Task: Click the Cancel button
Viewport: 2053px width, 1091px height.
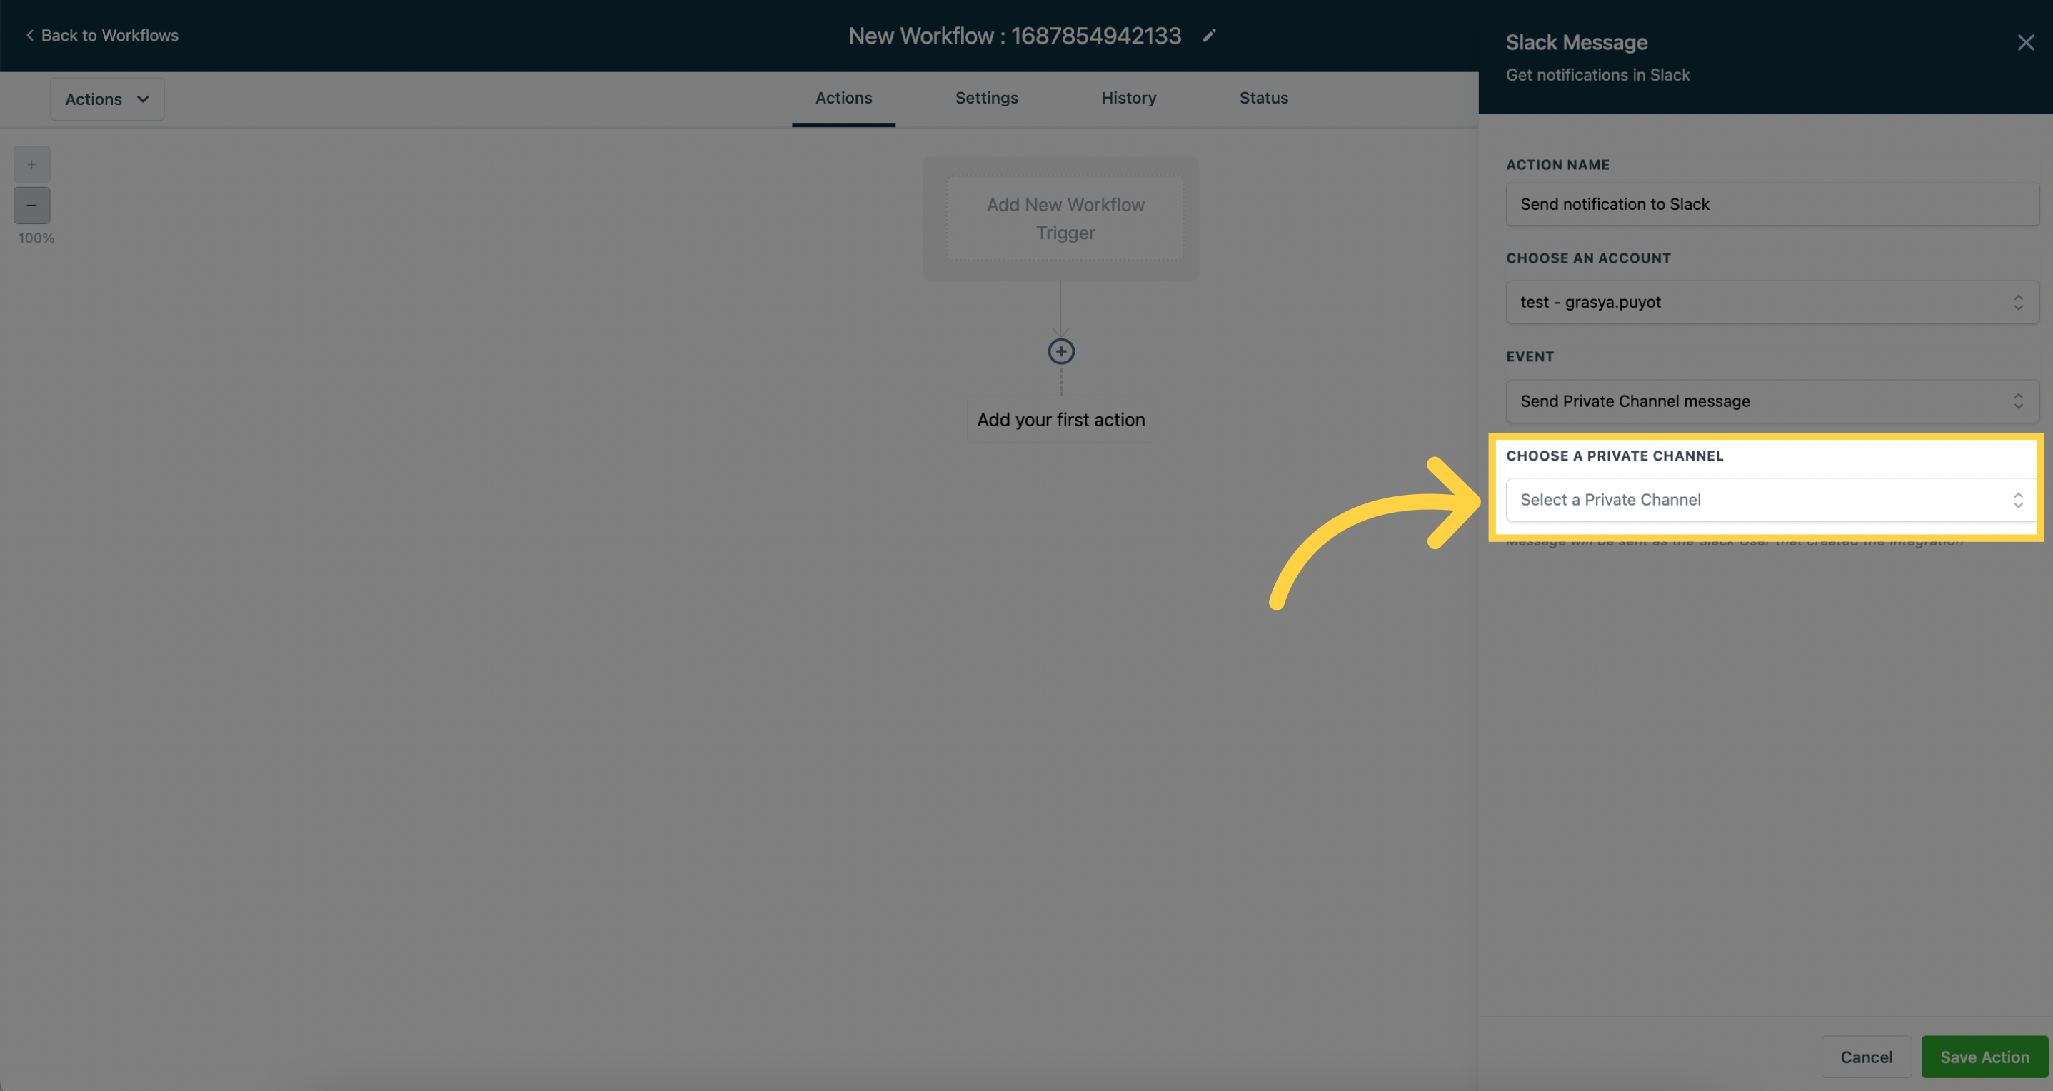Action: (x=1866, y=1057)
